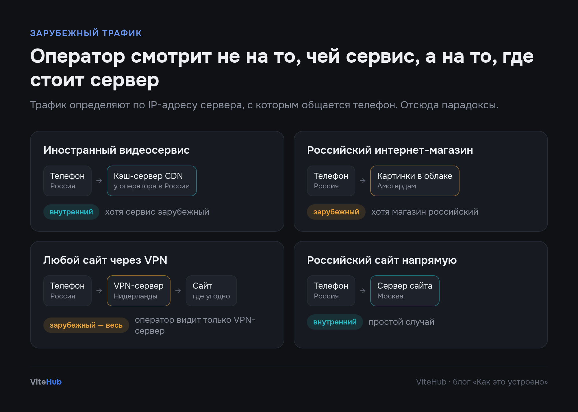Image resolution: width=578 pixels, height=412 pixels.
Task: Click arrow between Телефон and VPN-сервер
Action: point(99,291)
